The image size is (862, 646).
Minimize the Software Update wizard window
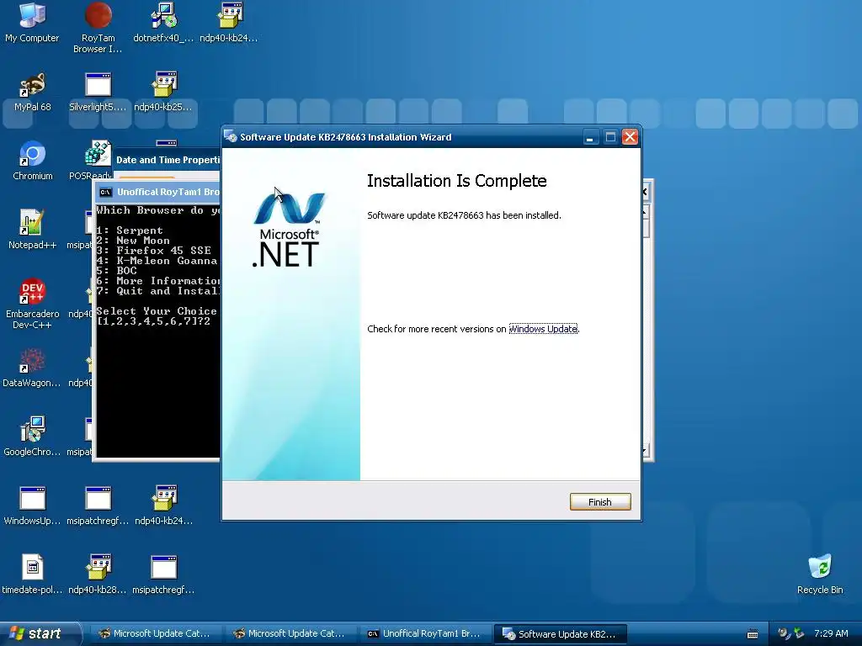coord(590,137)
